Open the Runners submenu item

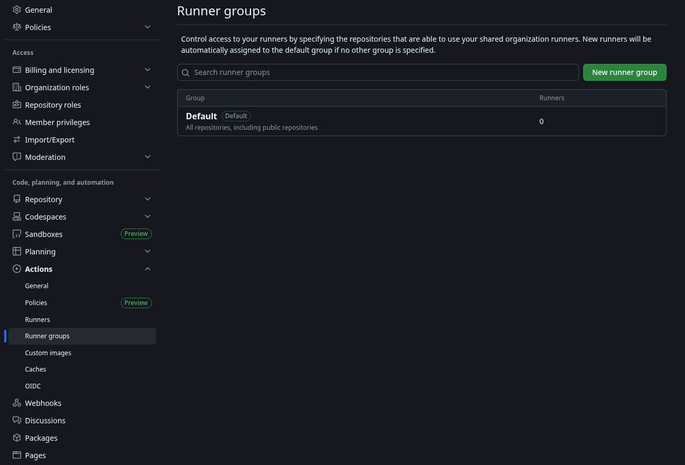[82, 319]
